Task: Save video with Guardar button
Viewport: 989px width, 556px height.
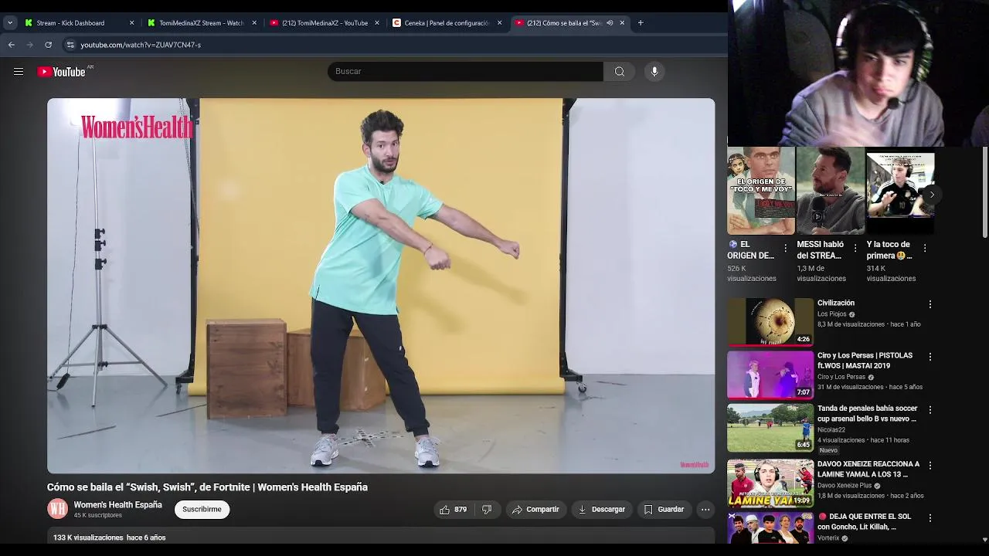Action: (x=664, y=510)
